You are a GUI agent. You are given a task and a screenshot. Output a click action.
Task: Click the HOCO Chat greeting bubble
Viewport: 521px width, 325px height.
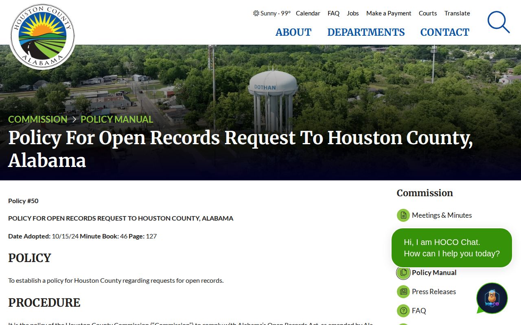452,248
